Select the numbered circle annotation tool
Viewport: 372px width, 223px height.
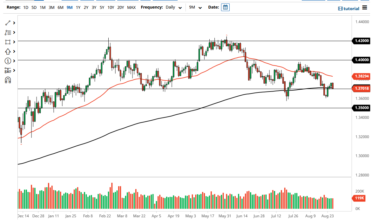pyautogui.click(x=8, y=61)
